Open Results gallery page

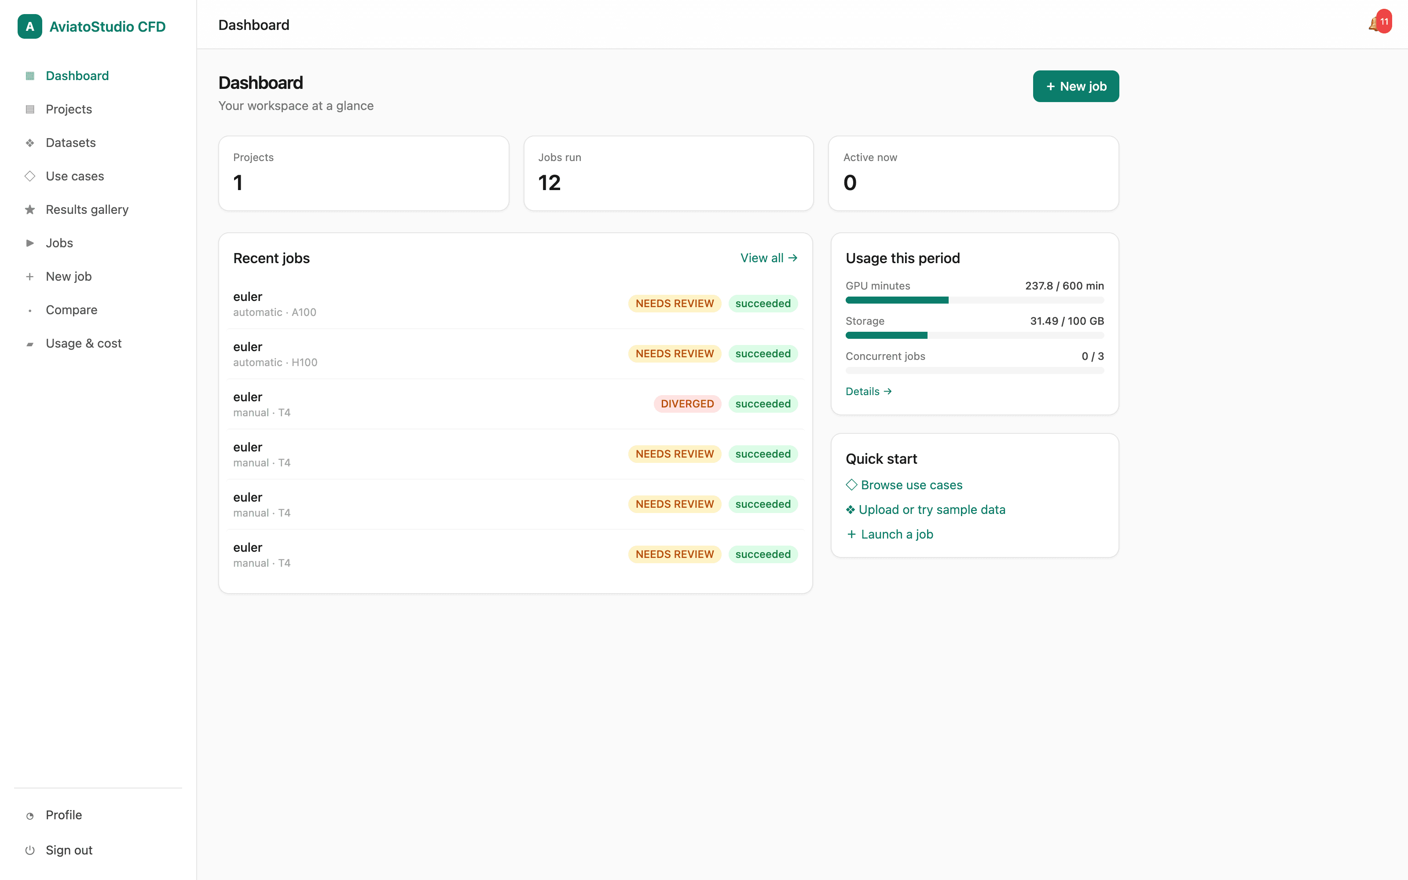(98, 209)
